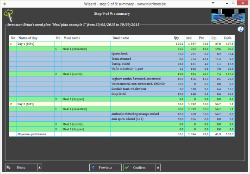Select the 'Turnip, boiled' food row
Screen dimensions: 250x174
(x=122, y=64)
